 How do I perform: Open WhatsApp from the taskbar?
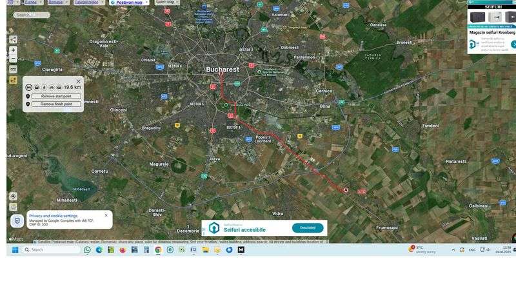tap(87, 250)
